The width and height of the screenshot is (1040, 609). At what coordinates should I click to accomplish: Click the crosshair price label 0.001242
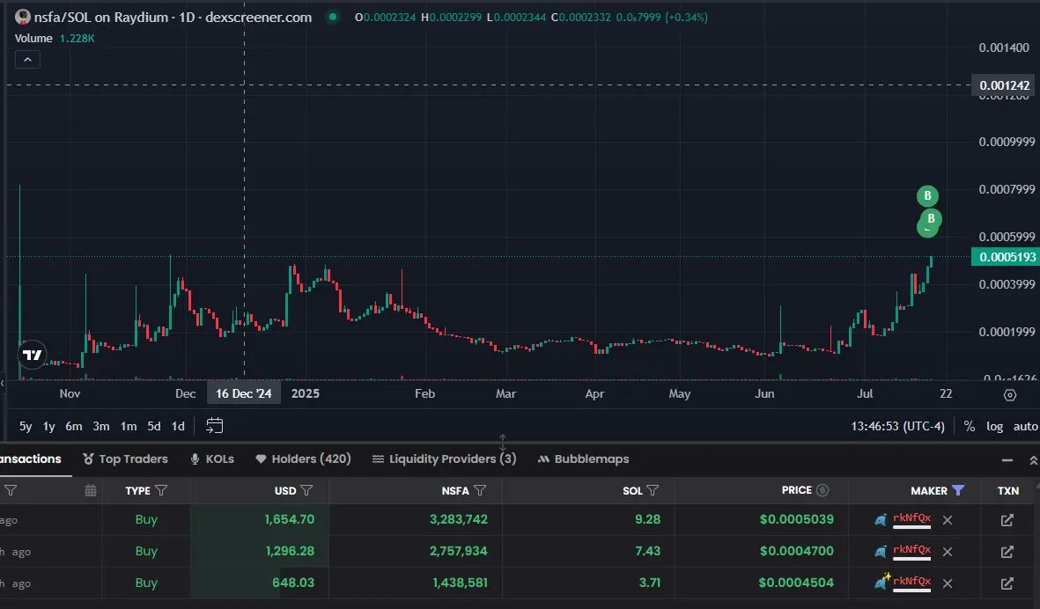coord(1004,84)
